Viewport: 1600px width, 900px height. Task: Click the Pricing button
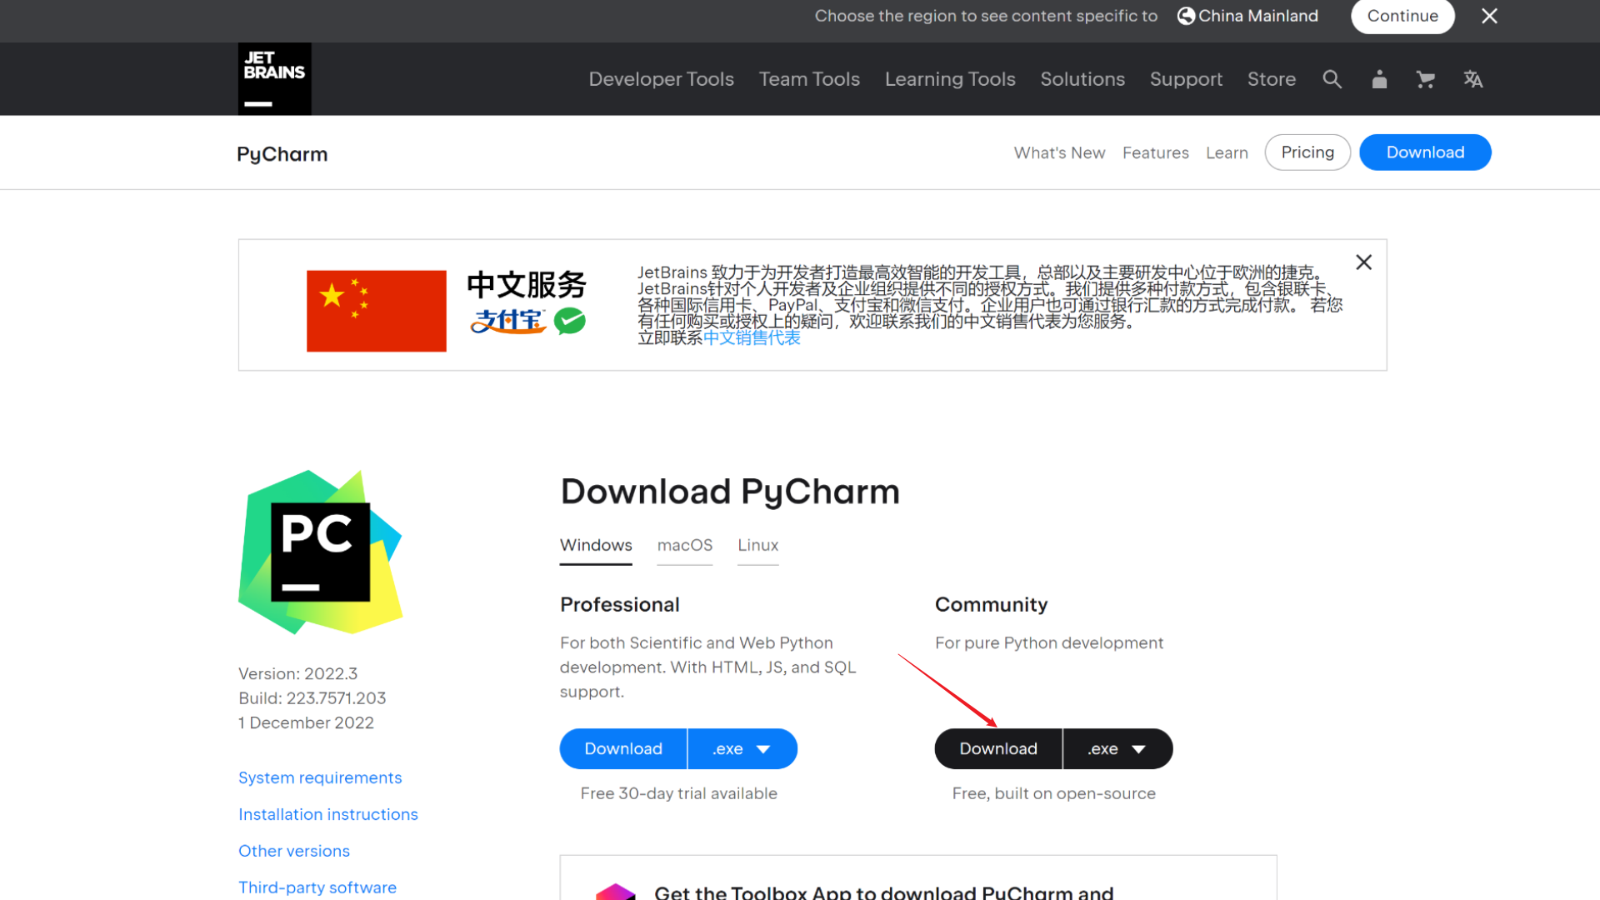[x=1307, y=152]
